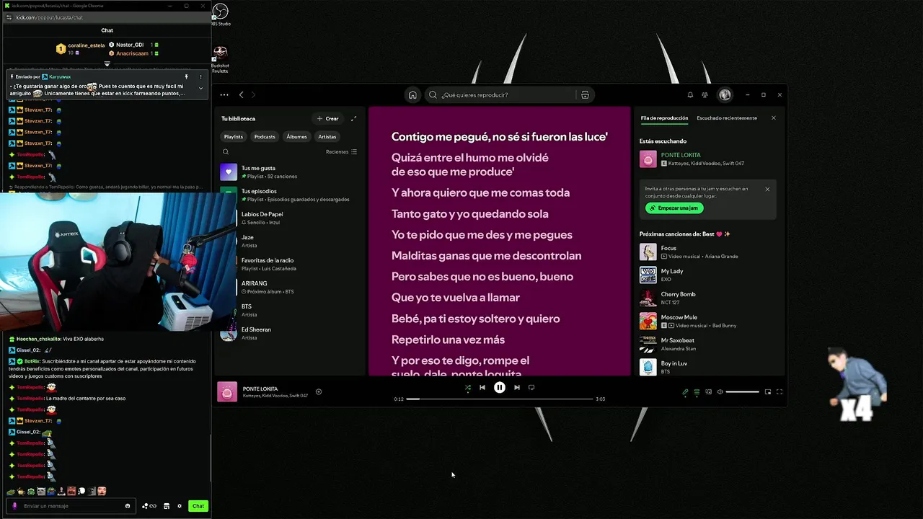Viewport: 923px width, 519px height.
Task: Open connect to device icon
Action: pyautogui.click(x=708, y=392)
